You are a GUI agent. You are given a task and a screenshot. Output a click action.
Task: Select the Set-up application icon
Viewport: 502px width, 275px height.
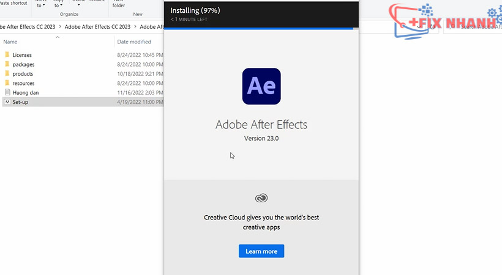7,101
